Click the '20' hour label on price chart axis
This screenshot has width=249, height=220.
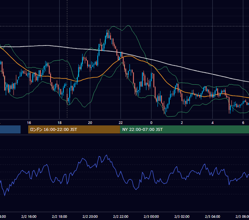(90, 123)
